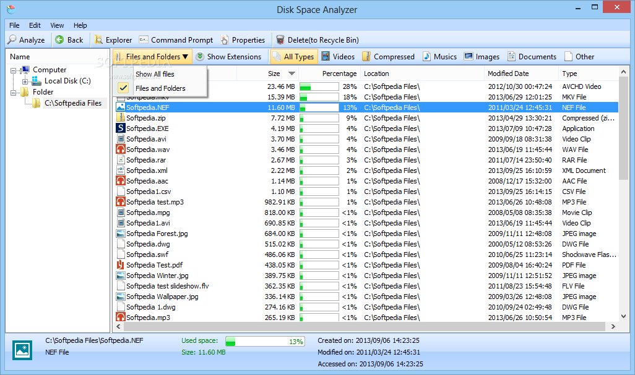Screen dimensions: 635x375
Task: Click the Softpedia Forest.jpg image icon
Action: pyautogui.click(x=120, y=233)
